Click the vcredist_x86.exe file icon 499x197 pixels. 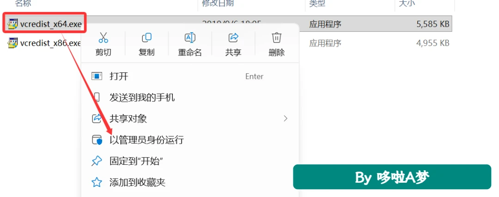pyautogui.click(x=12, y=43)
